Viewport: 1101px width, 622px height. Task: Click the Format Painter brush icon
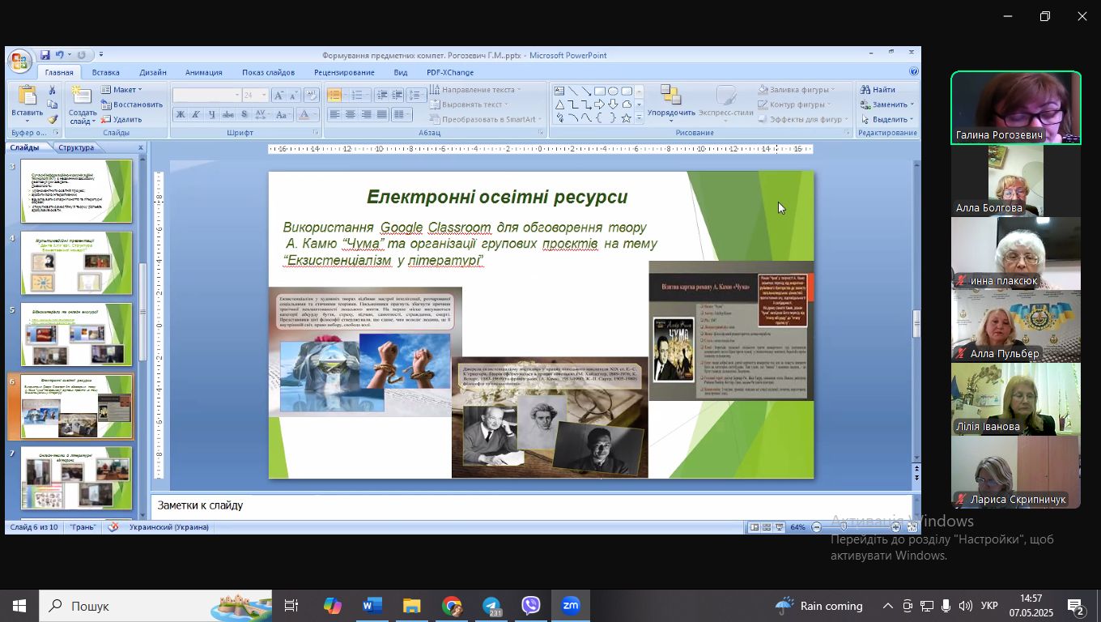53,119
